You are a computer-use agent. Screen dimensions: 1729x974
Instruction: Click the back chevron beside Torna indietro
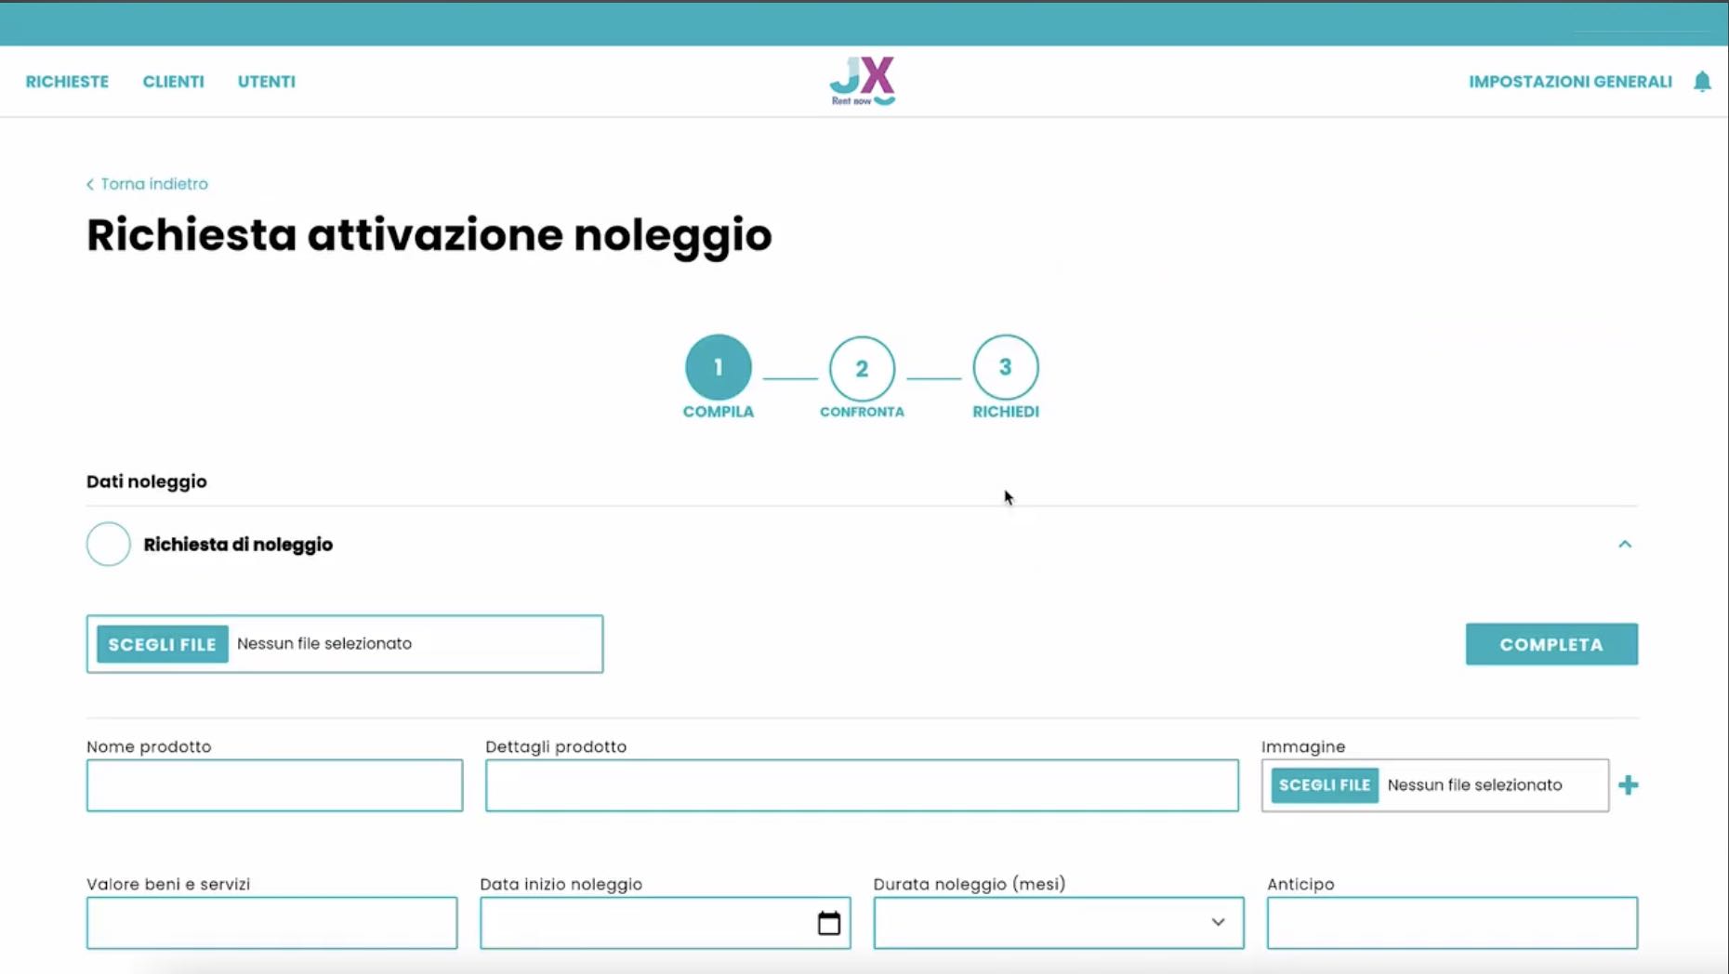89,183
